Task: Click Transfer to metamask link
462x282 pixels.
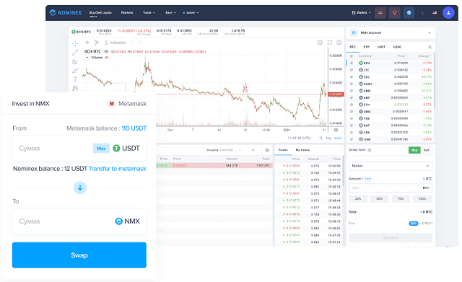Action: [118, 169]
